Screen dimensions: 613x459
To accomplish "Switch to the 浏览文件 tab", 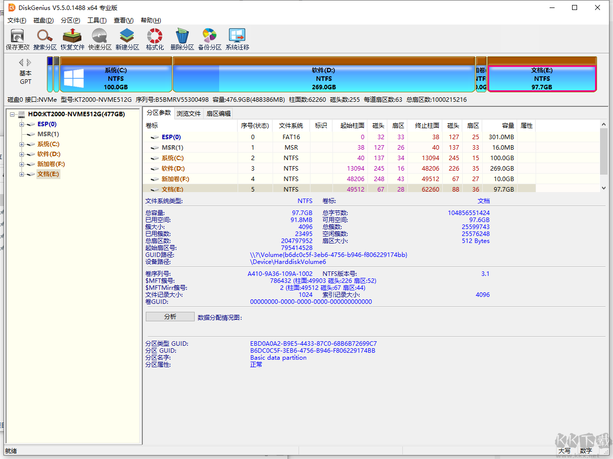I will pos(189,114).
